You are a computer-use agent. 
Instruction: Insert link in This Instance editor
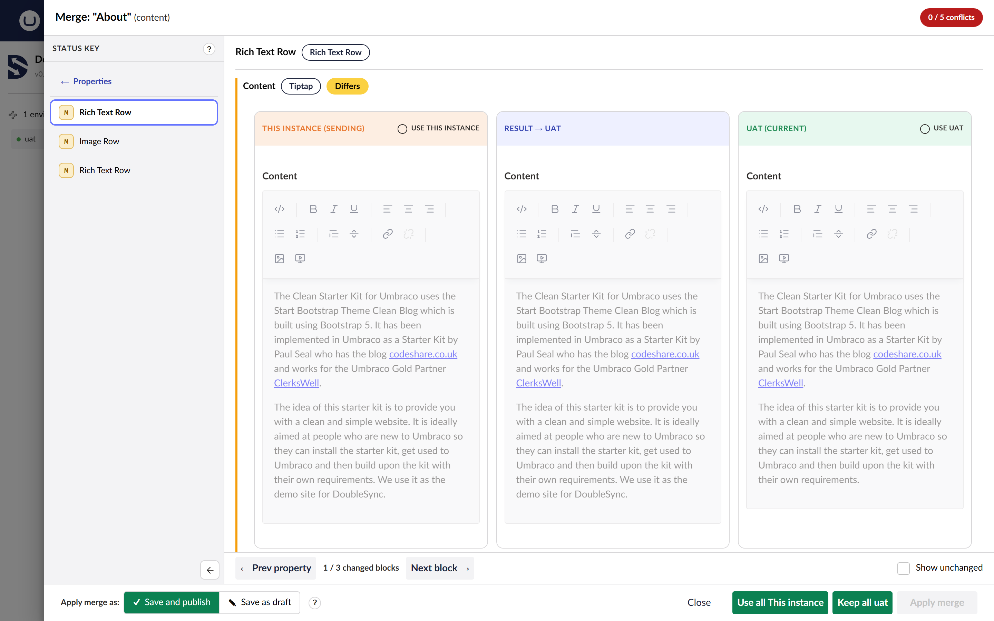pos(387,234)
